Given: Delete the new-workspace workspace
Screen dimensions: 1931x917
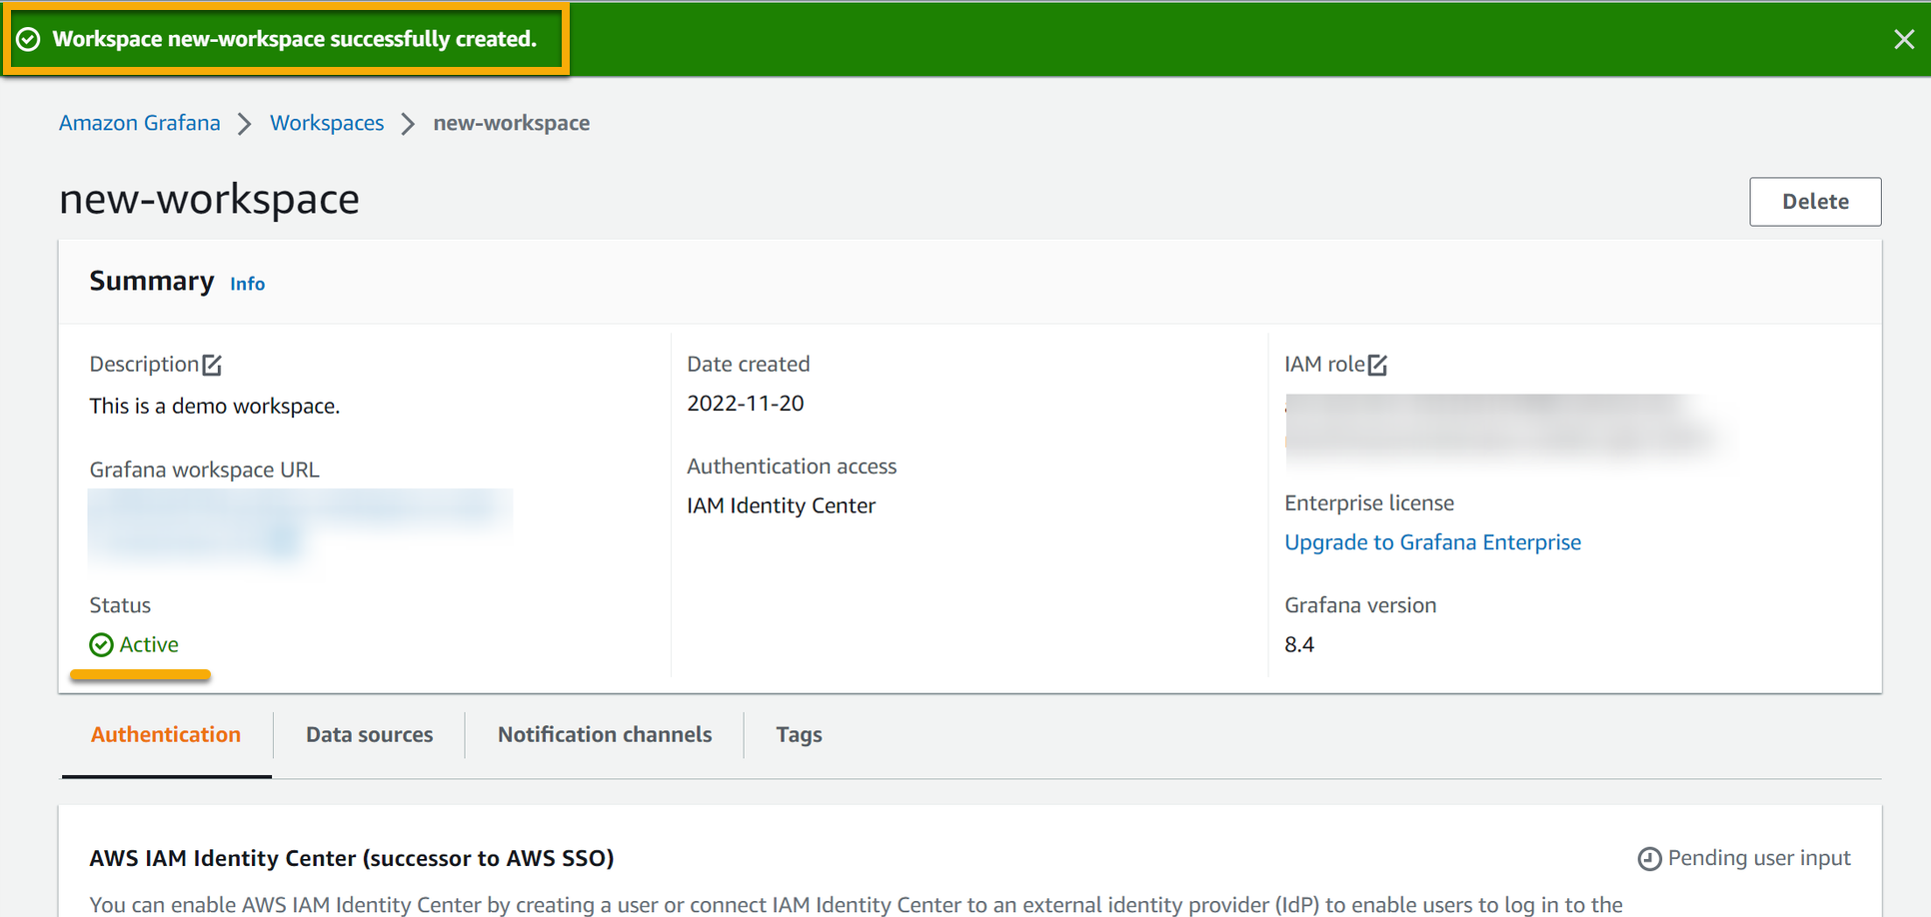Looking at the screenshot, I should (1815, 202).
